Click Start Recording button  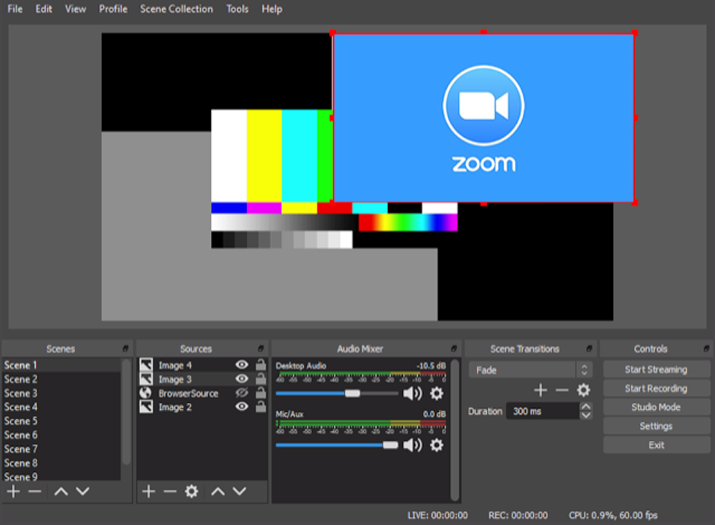(x=657, y=388)
